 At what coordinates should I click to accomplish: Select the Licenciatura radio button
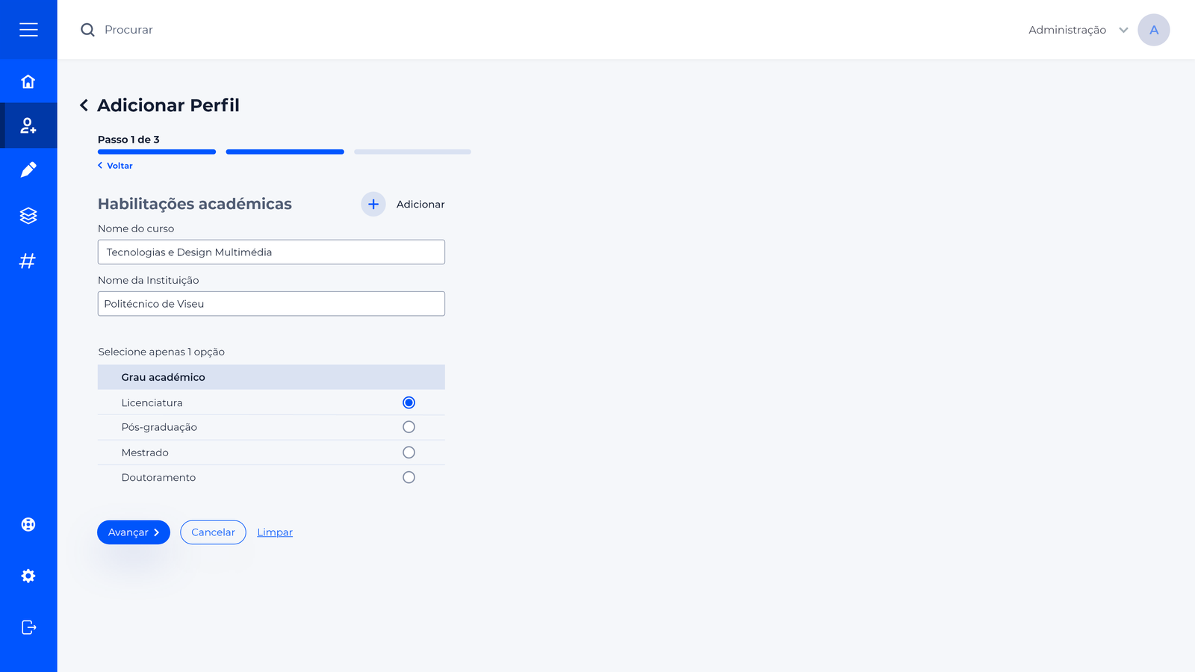coord(409,402)
